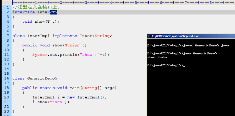Click line number 2 in the gutter
Screen dimensions: 235x116
coord(8,12)
